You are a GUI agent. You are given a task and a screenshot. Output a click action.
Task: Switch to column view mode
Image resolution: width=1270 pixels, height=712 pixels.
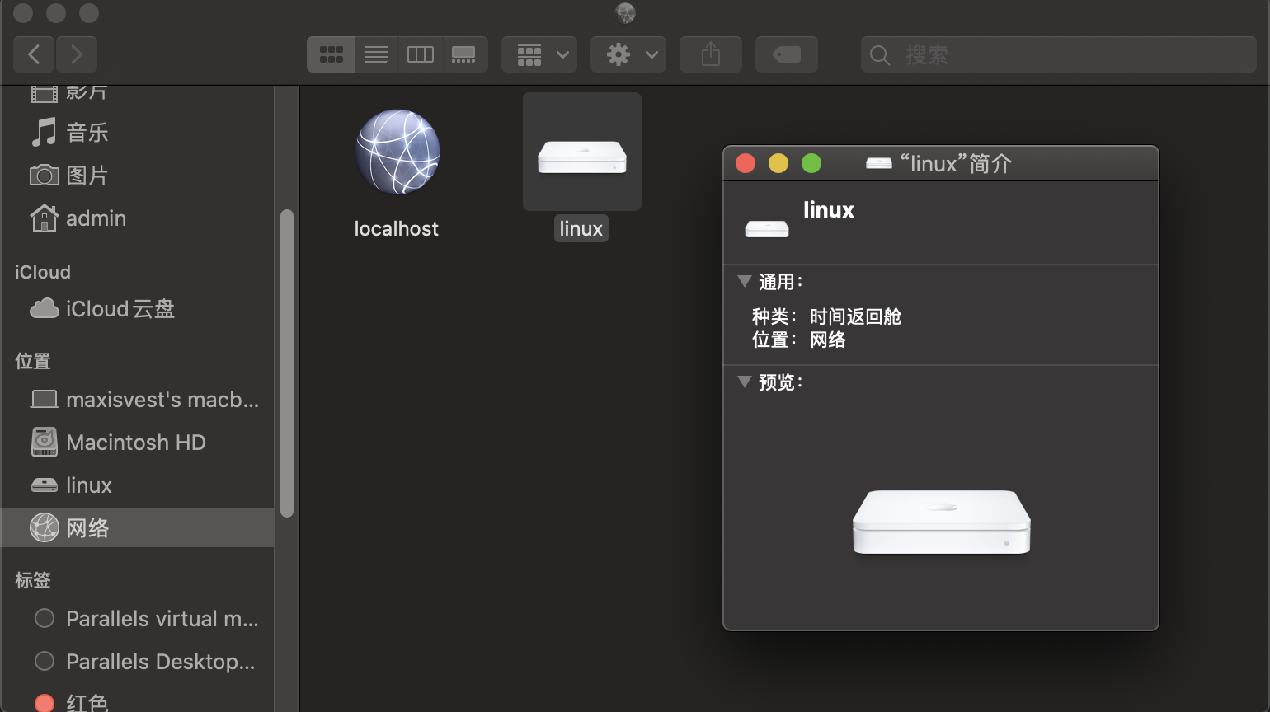point(420,54)
